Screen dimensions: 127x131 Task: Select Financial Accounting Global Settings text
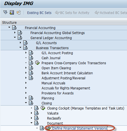[57, 33]
